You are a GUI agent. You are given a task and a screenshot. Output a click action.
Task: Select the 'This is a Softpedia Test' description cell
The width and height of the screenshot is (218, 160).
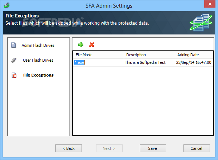(149, 62)
